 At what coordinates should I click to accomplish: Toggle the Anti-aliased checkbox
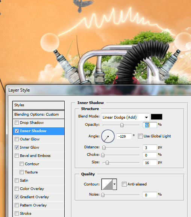pyautogui.click(x=124, y=184)
